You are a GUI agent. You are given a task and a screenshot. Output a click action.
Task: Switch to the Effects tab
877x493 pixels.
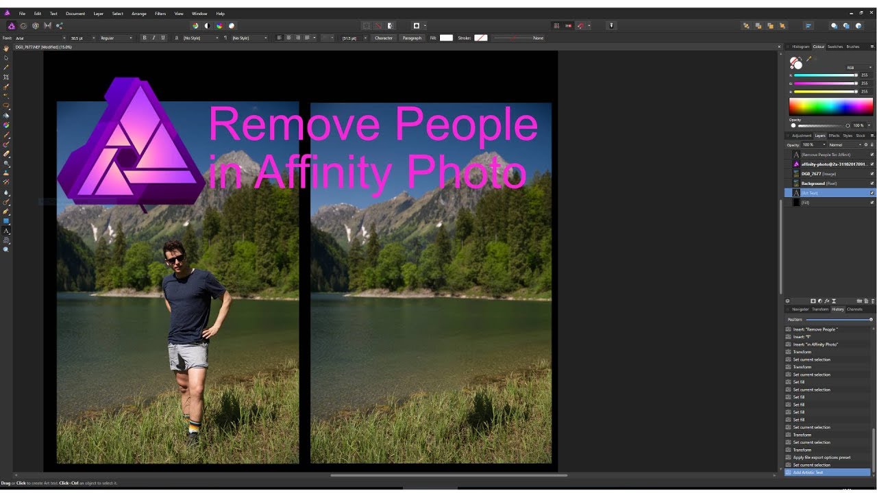coord(834,136)
